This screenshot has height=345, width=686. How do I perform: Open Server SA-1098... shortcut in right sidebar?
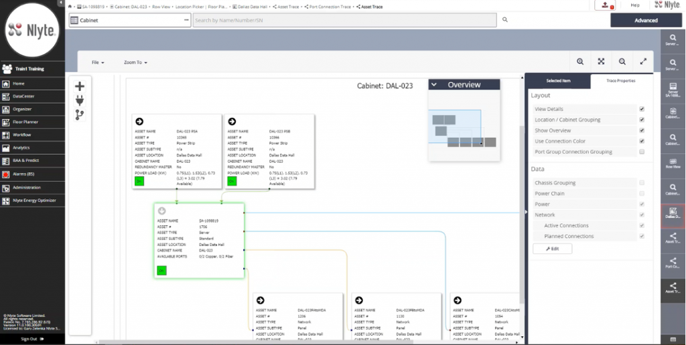[x=673, y=92]
